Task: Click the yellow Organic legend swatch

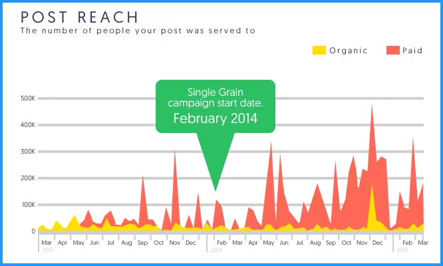Action: (x=319, y=51)
